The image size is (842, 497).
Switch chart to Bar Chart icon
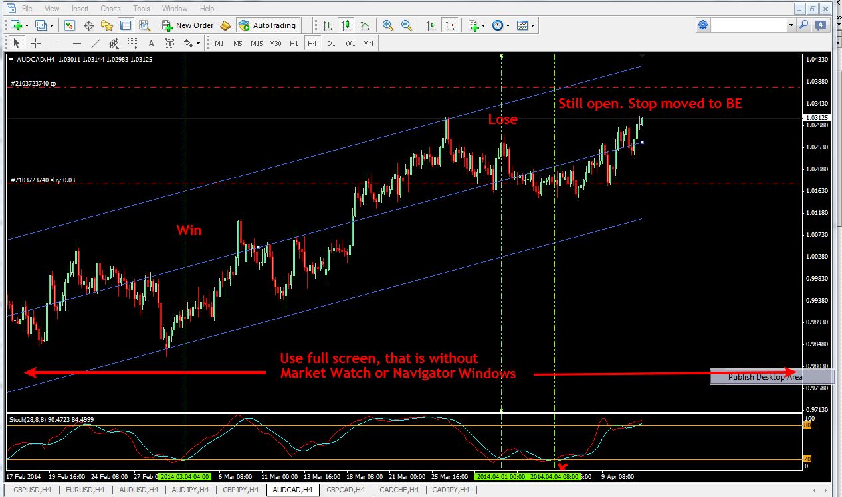(328, 25)
